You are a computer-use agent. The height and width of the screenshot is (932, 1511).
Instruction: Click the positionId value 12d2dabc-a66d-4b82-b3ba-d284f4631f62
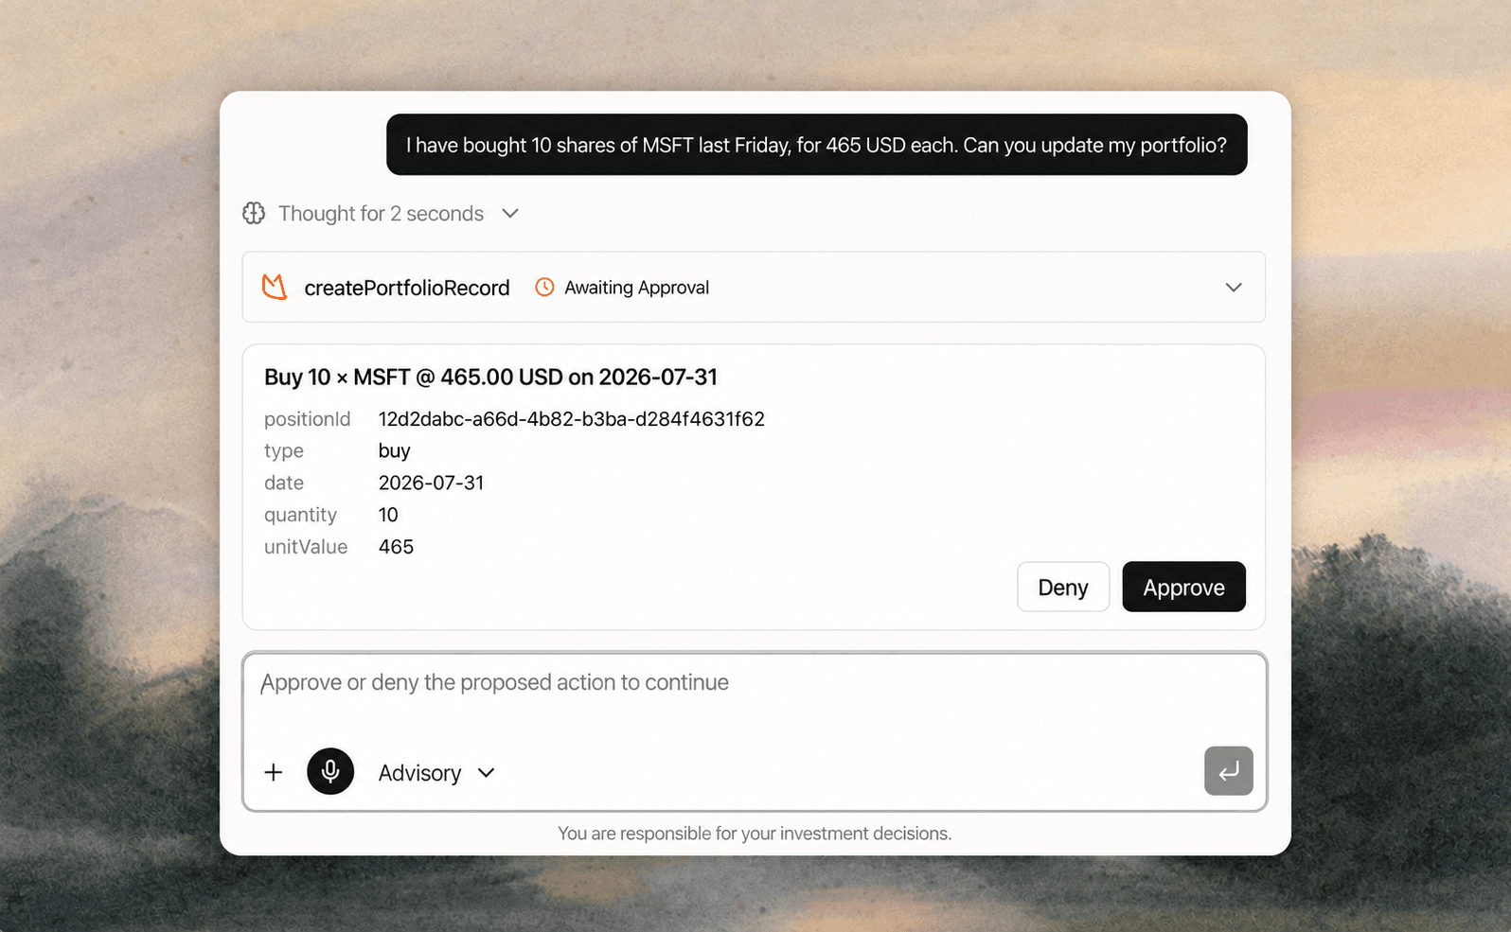tap(571, 419)
